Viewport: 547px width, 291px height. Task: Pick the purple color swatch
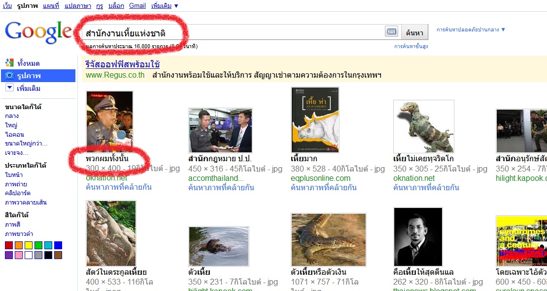[x=9, y=255]
